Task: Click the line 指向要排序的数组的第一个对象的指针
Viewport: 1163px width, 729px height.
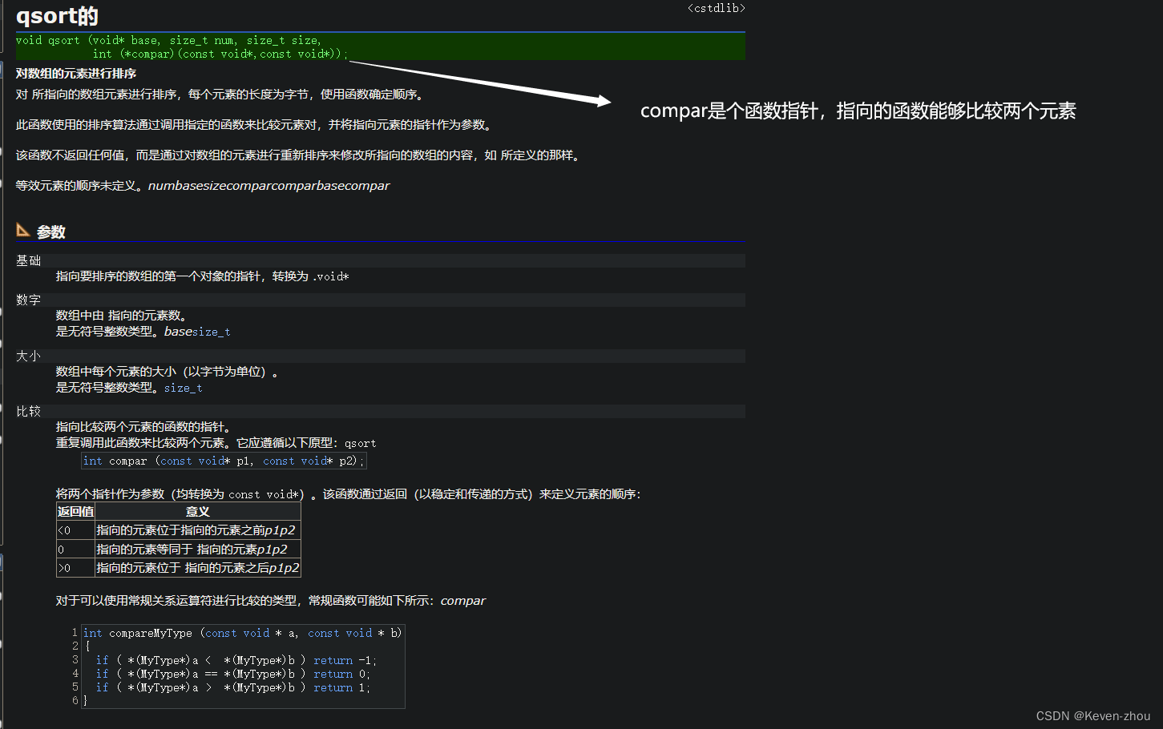Action: pos(202,276)
